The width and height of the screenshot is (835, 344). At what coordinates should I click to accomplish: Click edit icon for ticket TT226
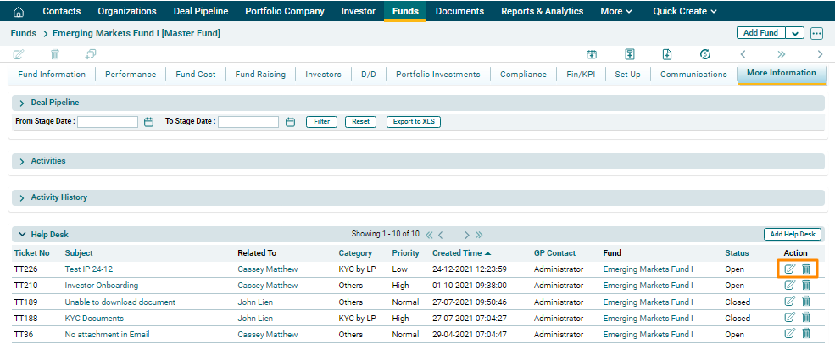[790, 269]
